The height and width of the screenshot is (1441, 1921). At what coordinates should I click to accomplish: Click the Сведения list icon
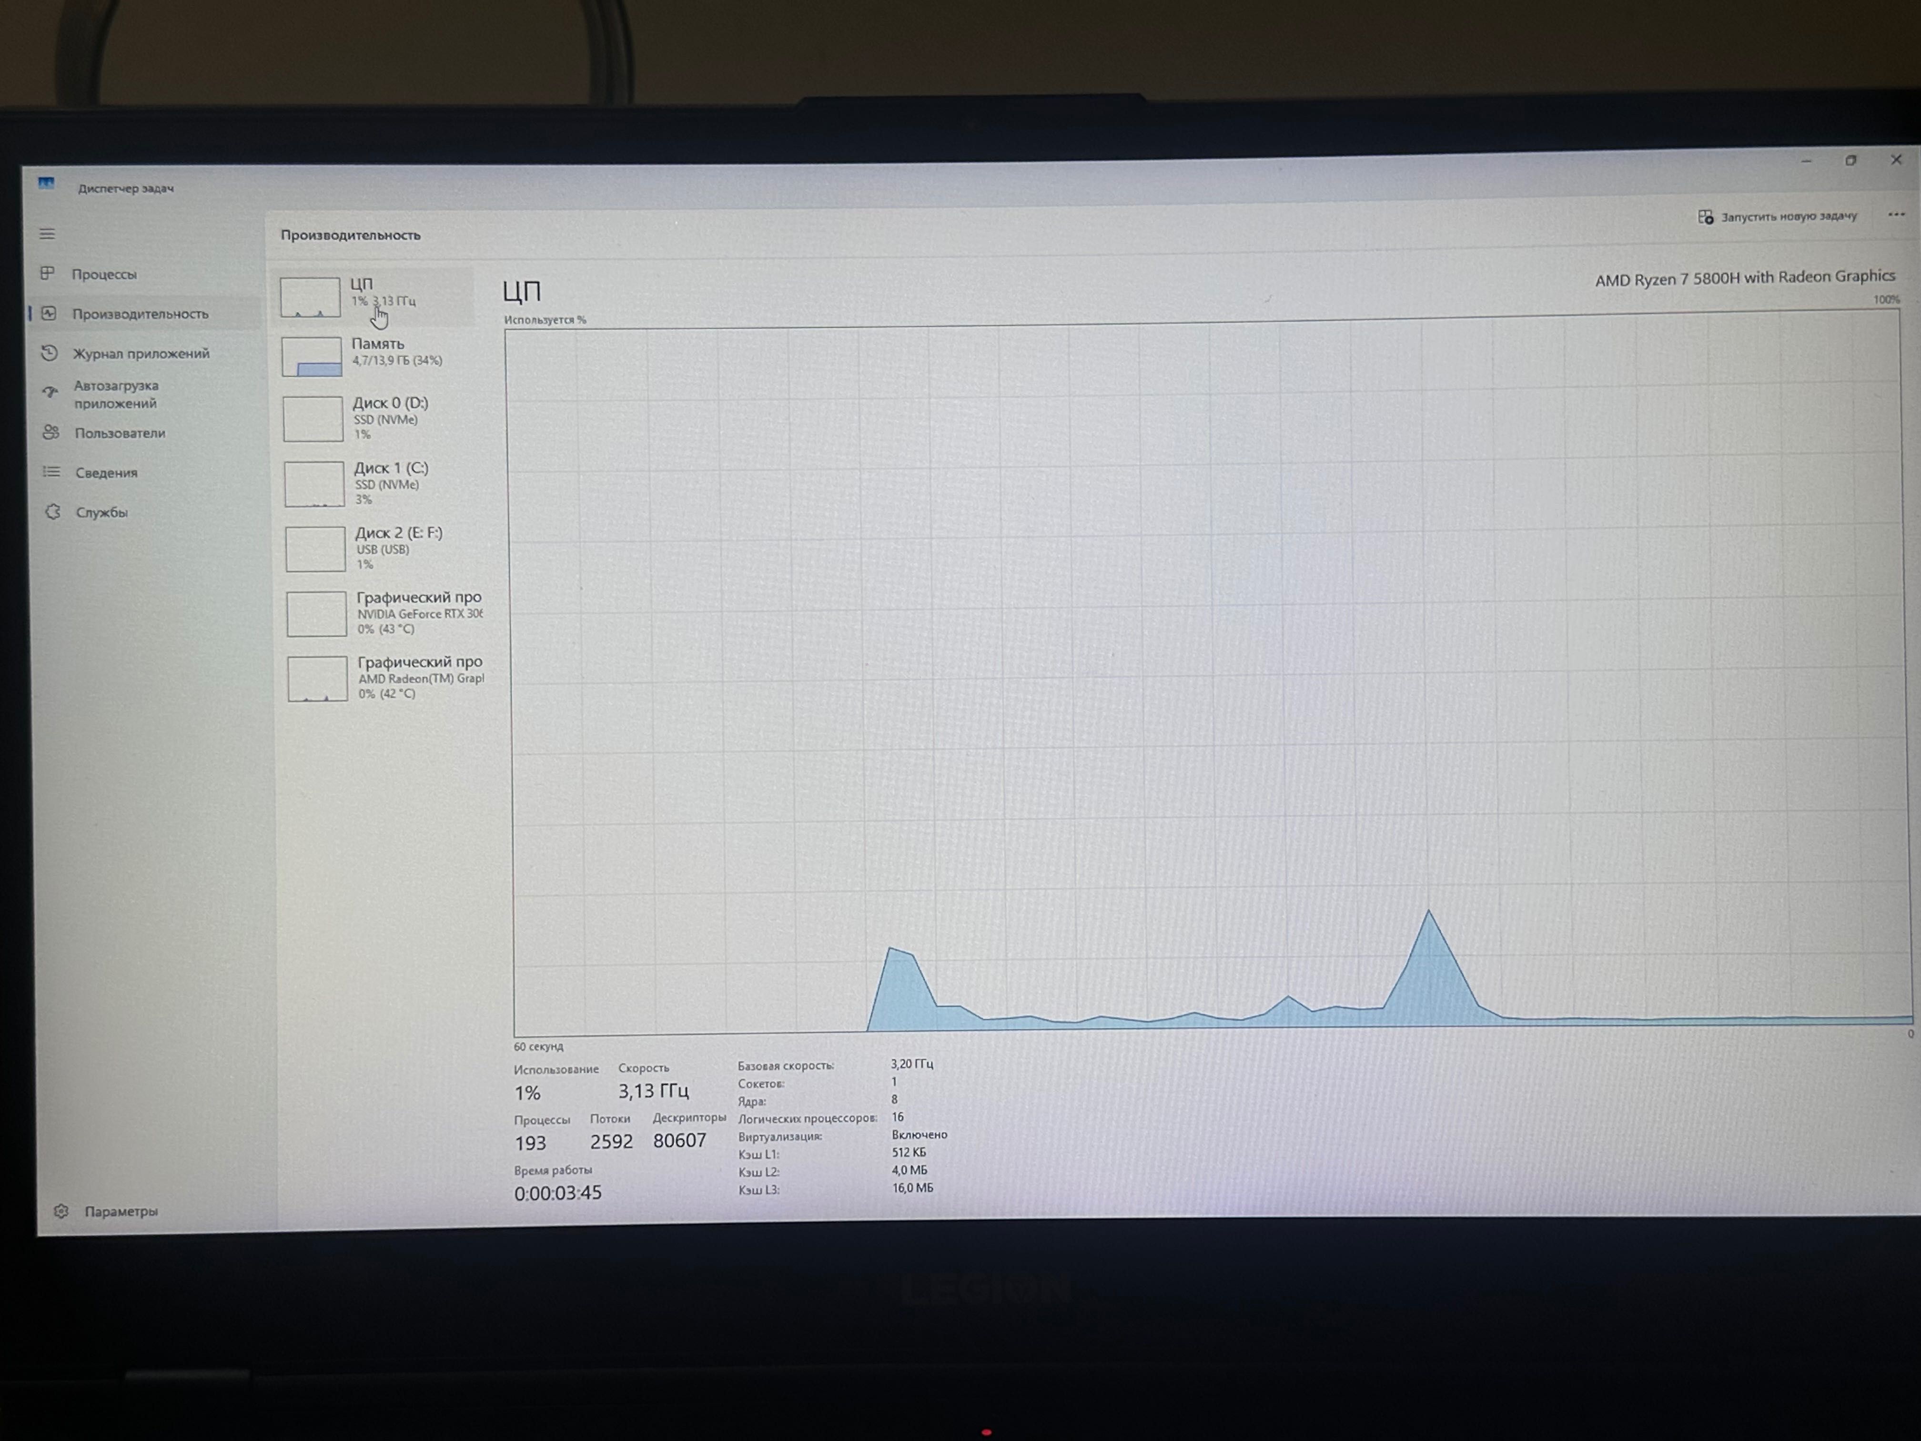click(x=52, y=472)
